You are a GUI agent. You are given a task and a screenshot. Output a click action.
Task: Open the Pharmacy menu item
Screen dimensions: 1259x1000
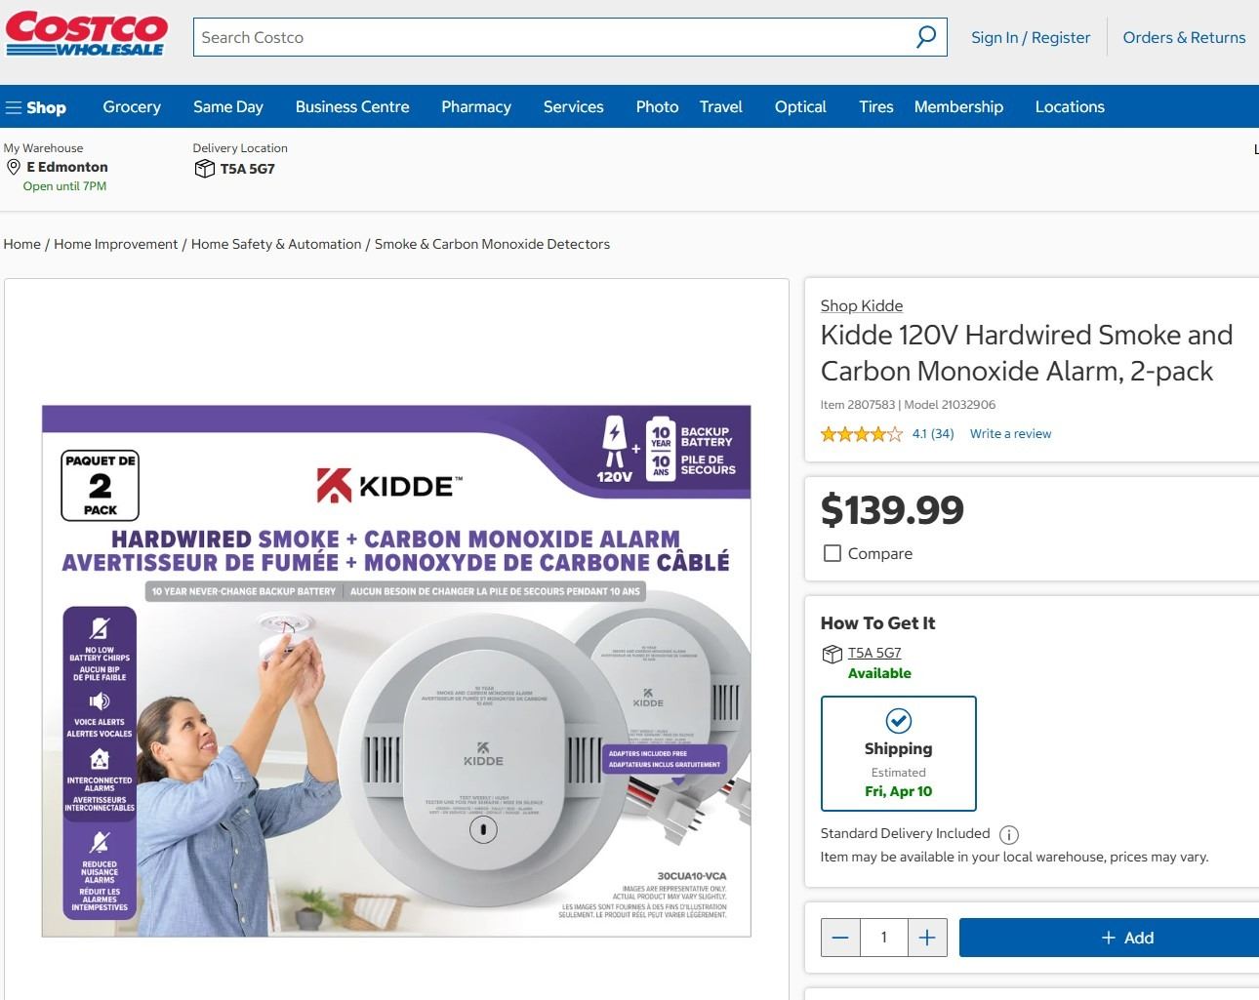click(x=476, y=107)
